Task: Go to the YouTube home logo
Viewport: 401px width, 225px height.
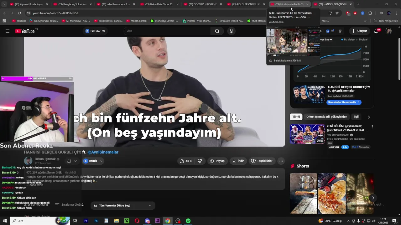Action: point(25,31)
